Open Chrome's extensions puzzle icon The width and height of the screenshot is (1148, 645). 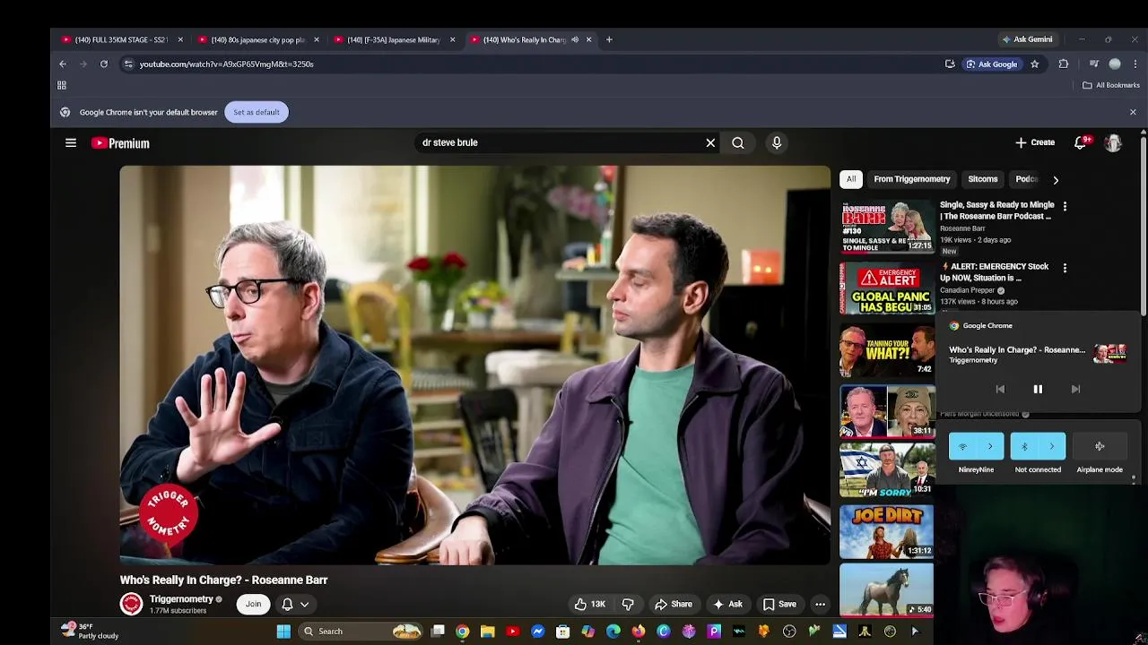[1064, 64]
